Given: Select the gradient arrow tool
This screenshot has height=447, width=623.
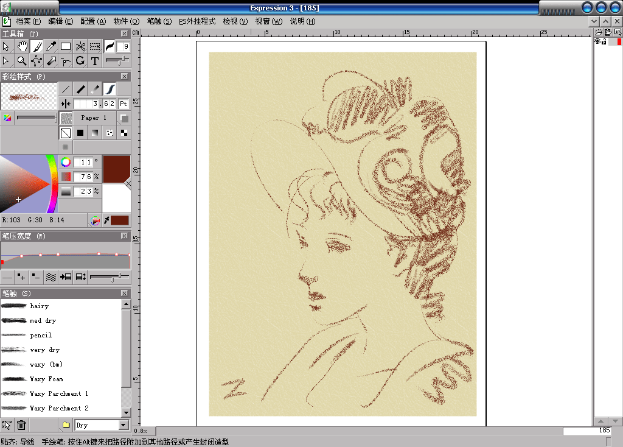Looking at the screenshot, I should [51, 61].
